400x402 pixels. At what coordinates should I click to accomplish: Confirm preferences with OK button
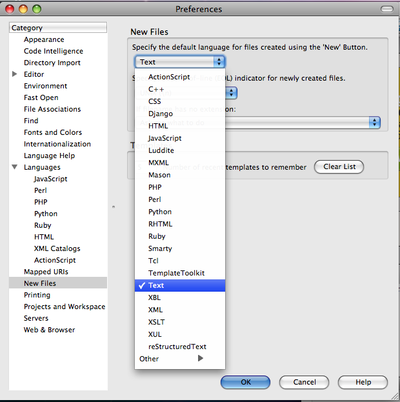tap(245, 382)
